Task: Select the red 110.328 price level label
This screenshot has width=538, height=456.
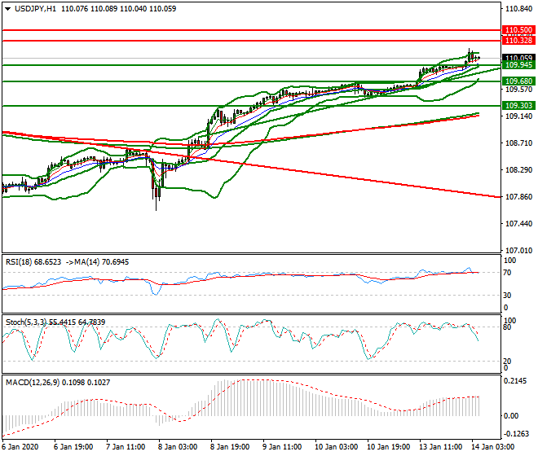Action: coord(518,41)
